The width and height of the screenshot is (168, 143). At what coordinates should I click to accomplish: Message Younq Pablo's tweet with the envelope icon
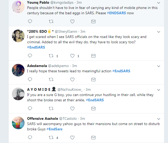[x=93, y=21]
